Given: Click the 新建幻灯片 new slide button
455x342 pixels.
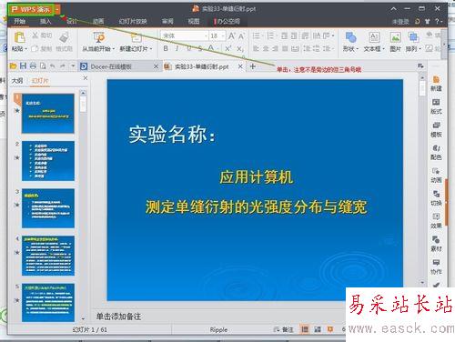Looking at the screenshot, I should coord(136,43).
